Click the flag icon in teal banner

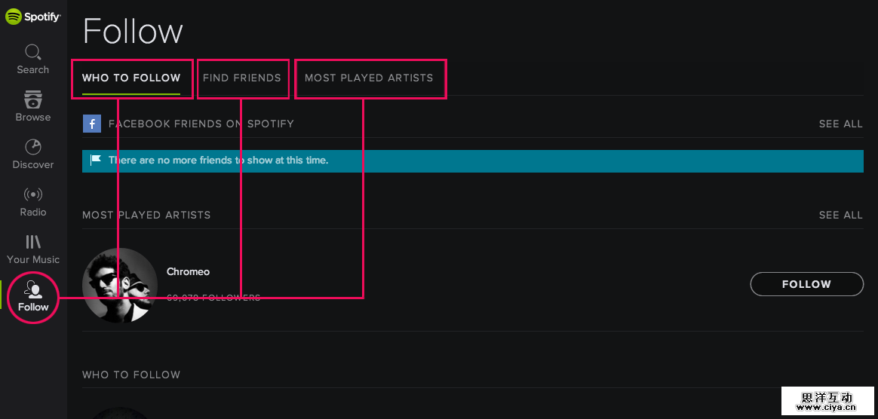tap(96, 160)
